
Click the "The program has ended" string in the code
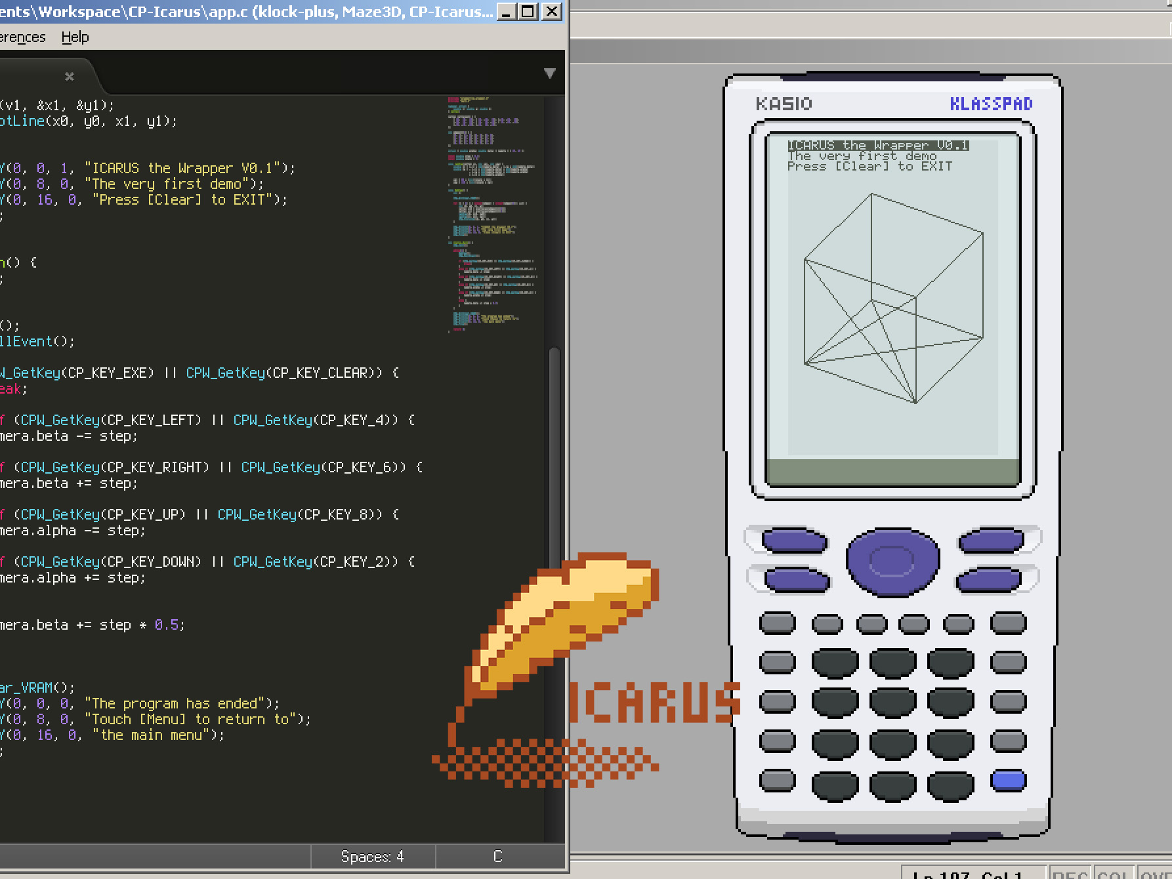(x=175, y=704)
